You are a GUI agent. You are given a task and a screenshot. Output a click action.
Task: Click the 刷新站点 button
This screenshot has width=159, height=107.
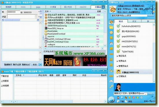tap(26, 64)
